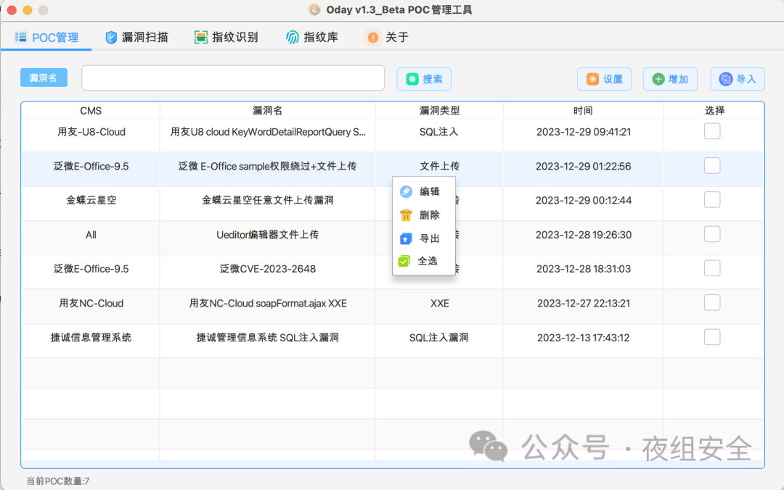
Task: Tick checkbox for 泛微CVE-2023-2648 row
Action: [712, 268]
